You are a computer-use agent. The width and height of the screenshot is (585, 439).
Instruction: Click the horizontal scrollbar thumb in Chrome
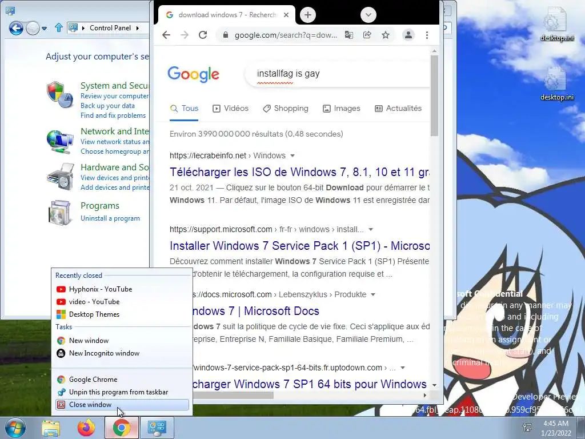[x=233, y=396]
